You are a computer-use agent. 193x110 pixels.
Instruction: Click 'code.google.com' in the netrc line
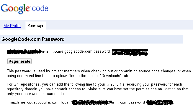point(42,102)
